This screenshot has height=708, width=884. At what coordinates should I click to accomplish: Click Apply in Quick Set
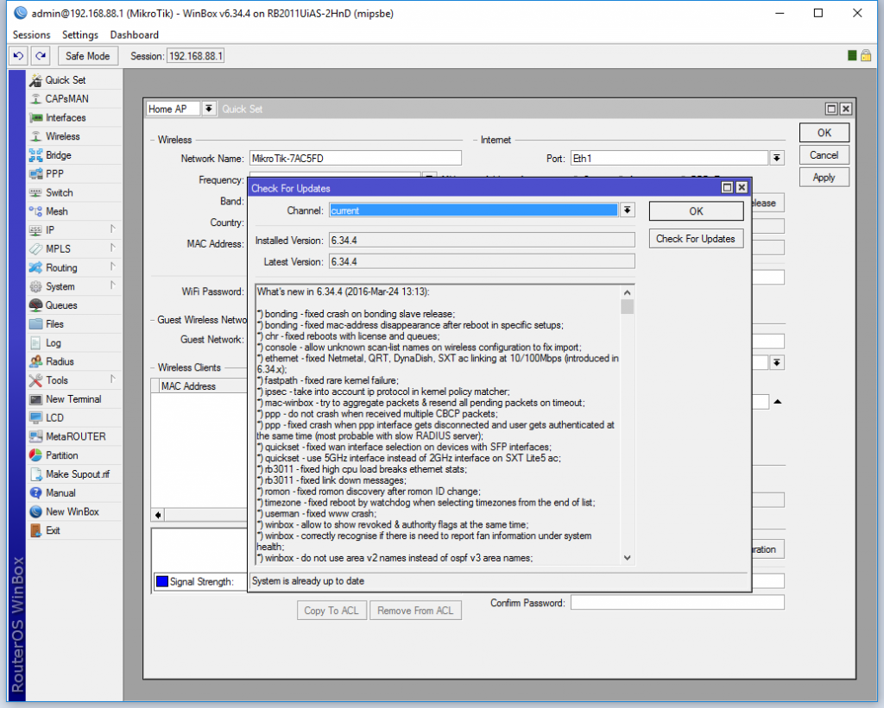(x=824, y=178)
